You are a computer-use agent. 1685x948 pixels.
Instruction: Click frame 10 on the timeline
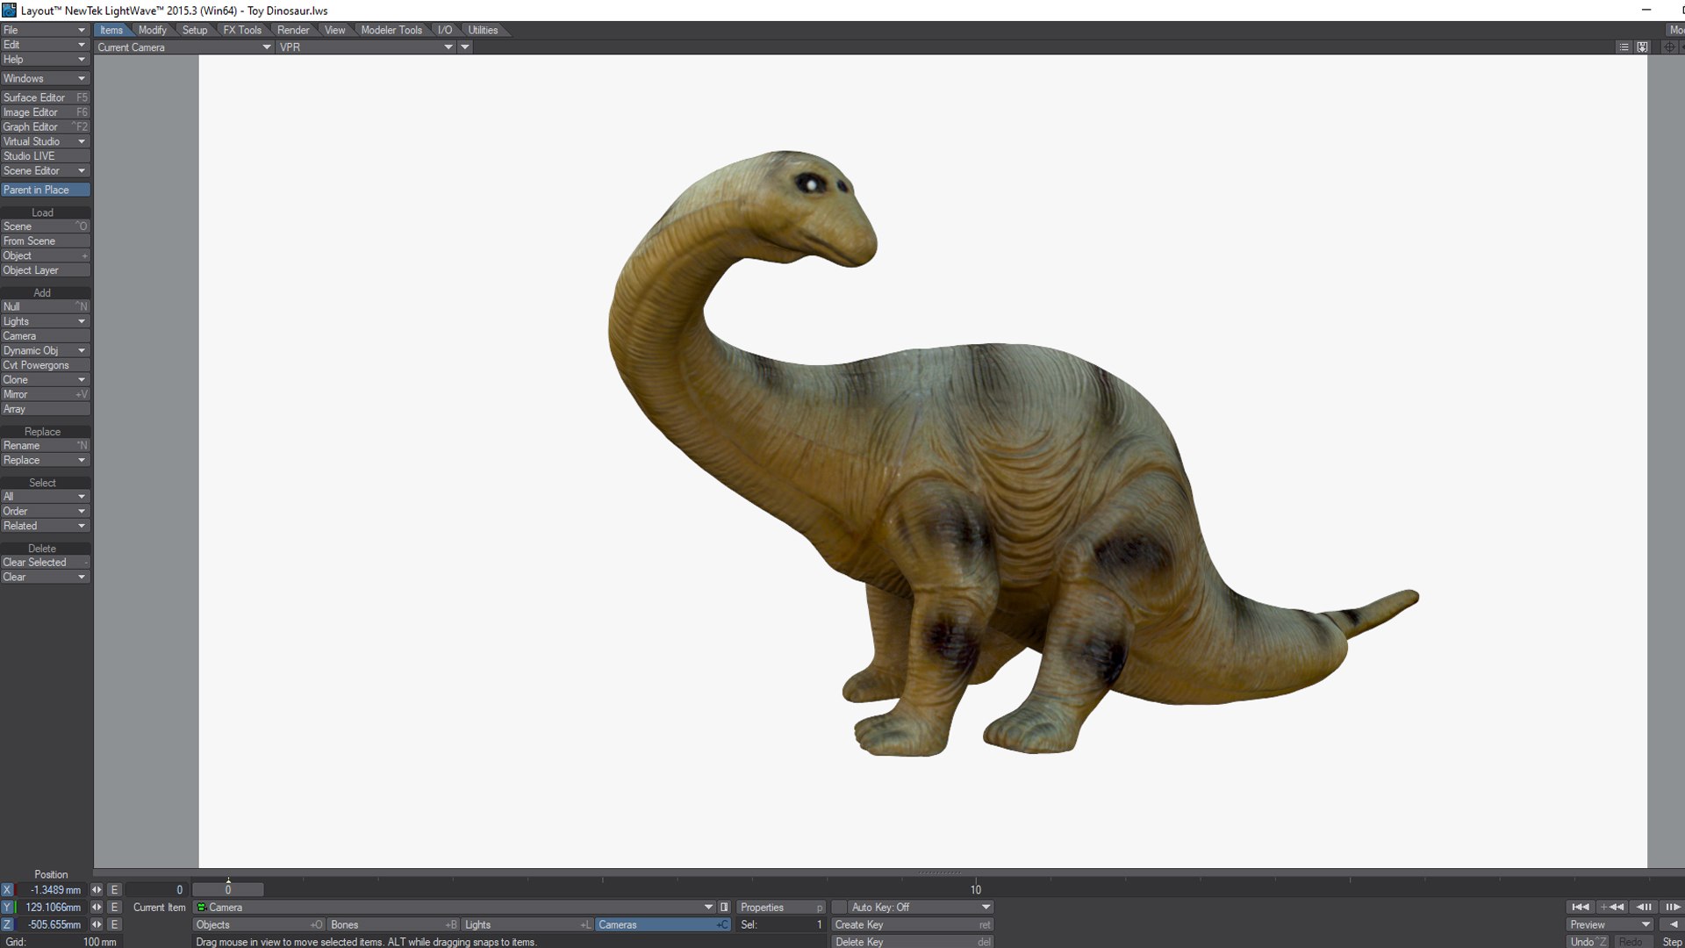point(975,890)
